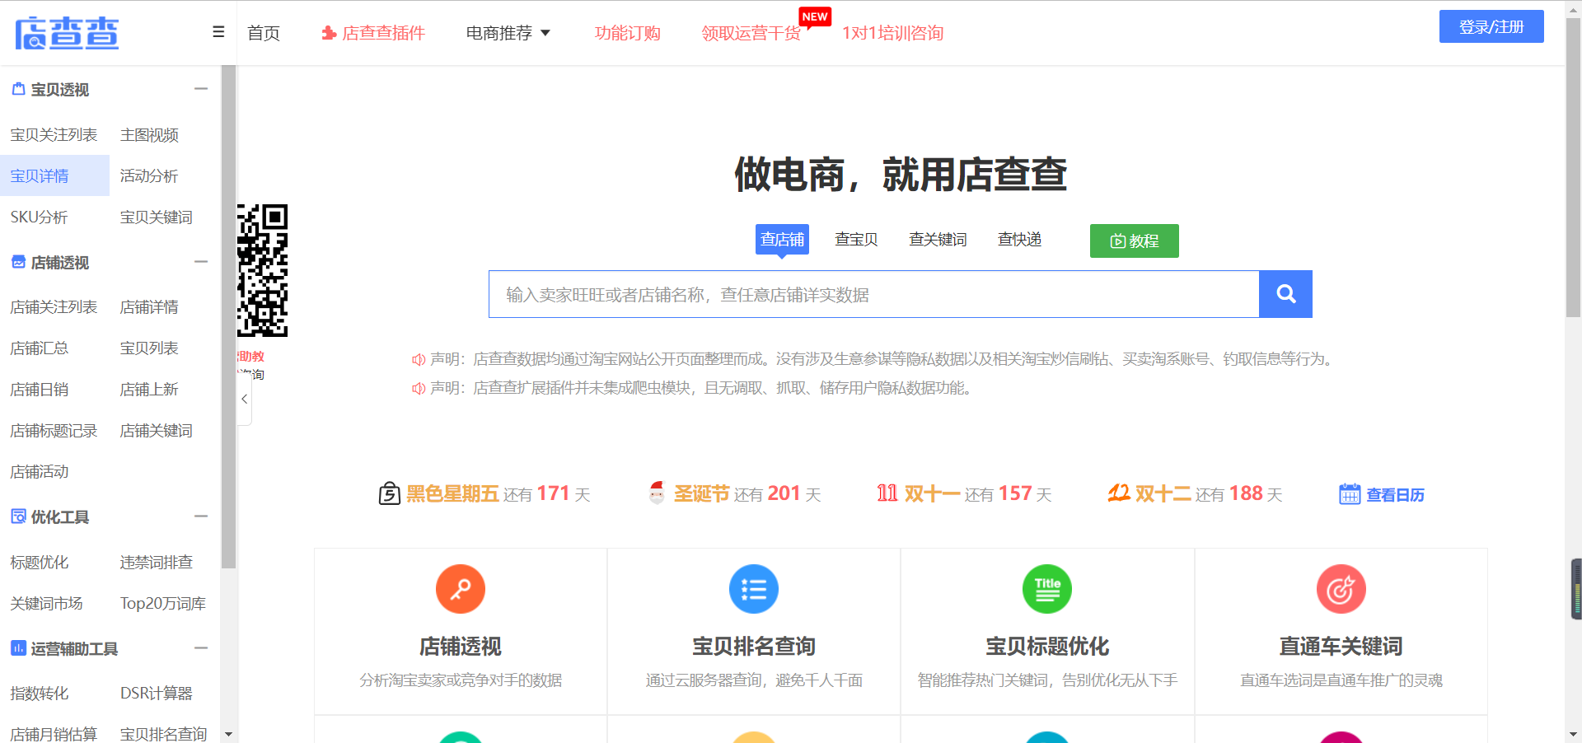
Task: Open 店铺关注列表 in sidebar
Action: tap(54, 306)
